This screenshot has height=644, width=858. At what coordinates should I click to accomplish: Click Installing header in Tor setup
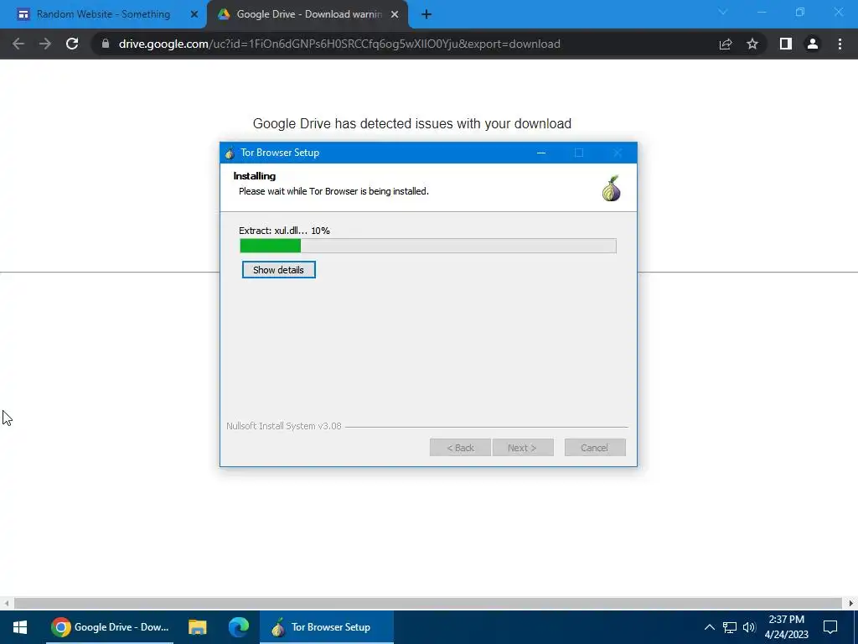(x=255, y=176)
